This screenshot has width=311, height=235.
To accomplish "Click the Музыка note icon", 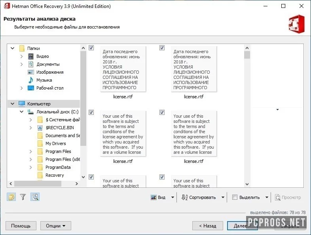I will (x=31, y=80).
